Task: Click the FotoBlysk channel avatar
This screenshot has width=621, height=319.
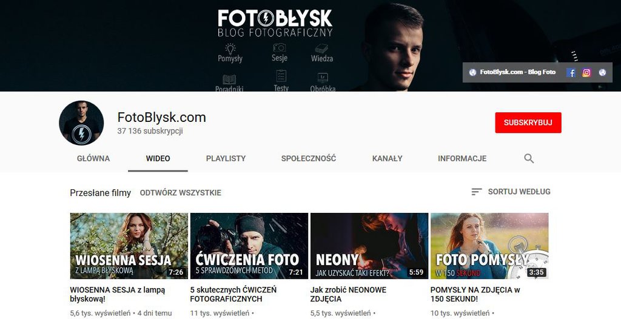Action: 81,123
